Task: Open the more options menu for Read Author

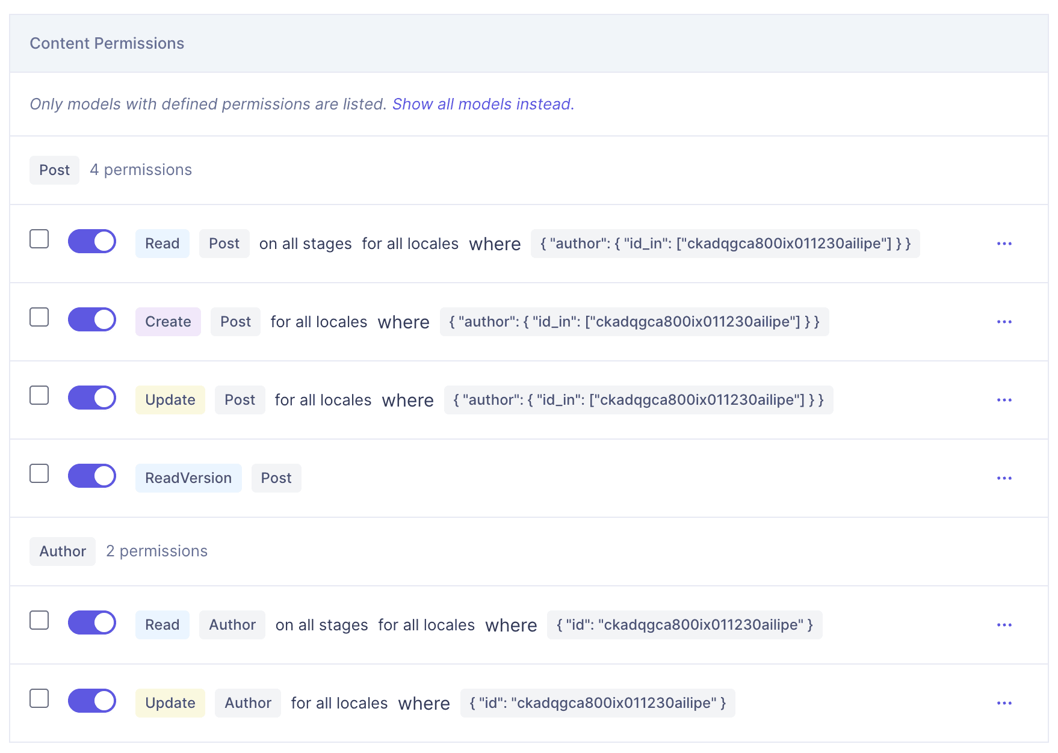Action: click(x=1004, y=625)
